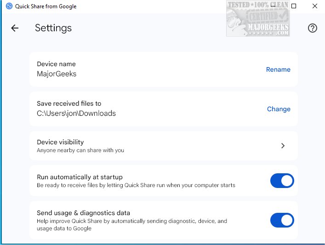Click the "Quick Share from Google" window title

[x=46, y=6]
